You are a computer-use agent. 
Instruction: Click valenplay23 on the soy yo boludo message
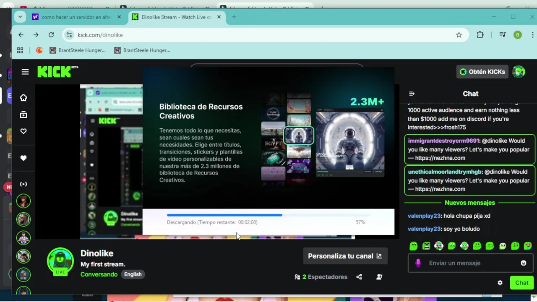424,229
